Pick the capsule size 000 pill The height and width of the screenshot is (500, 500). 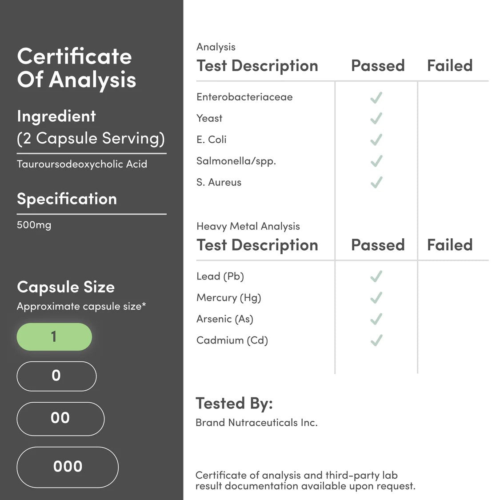(68, 467)
